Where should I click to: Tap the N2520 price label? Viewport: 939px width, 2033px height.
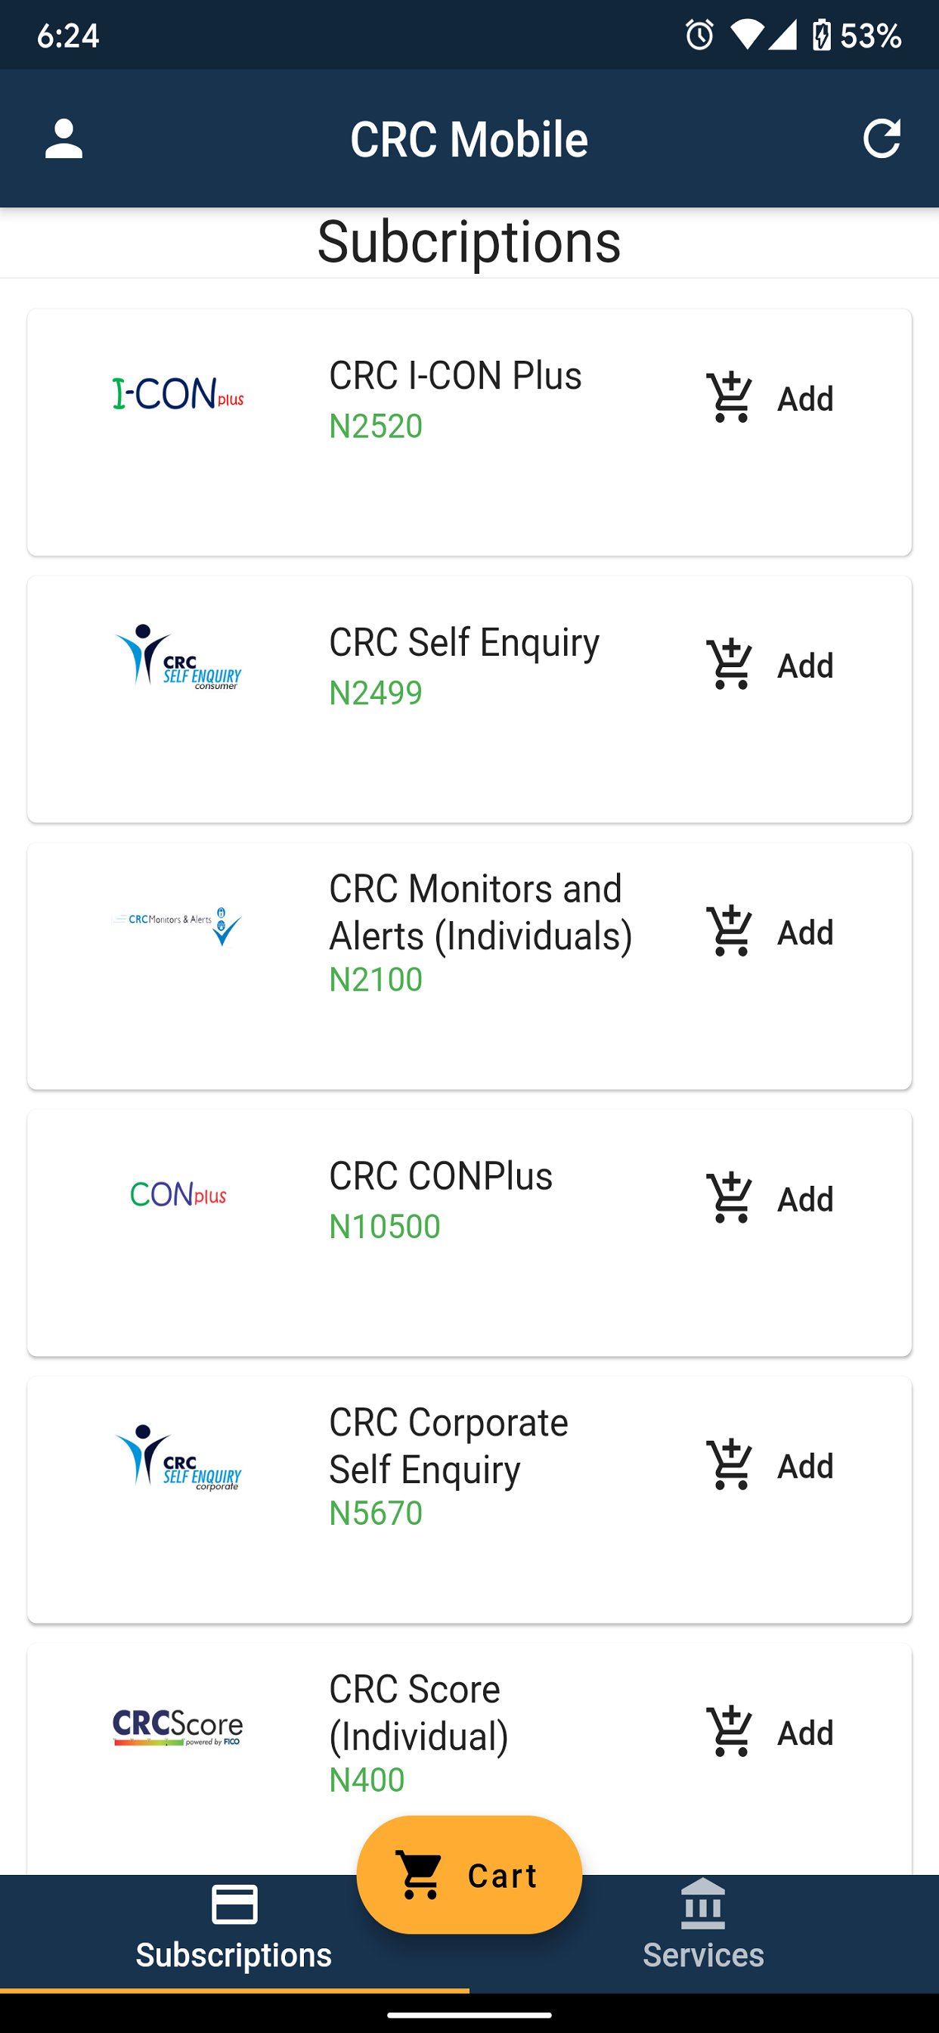click(x=376, y=426)
